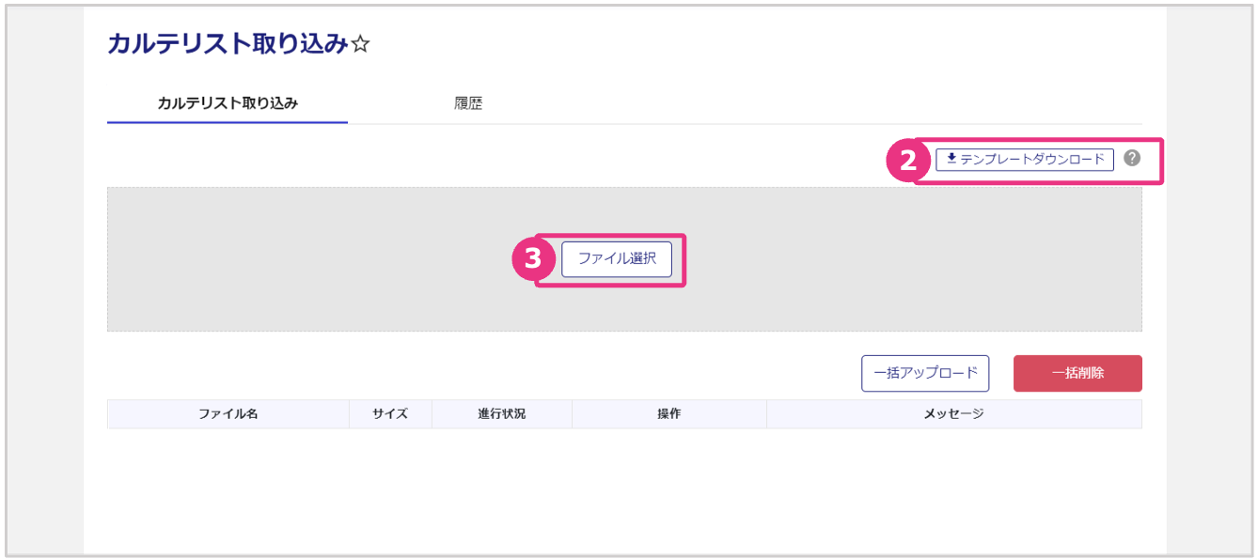Click the download arrow icon on template button
1258x559 pixels.
tap(951, 159)
